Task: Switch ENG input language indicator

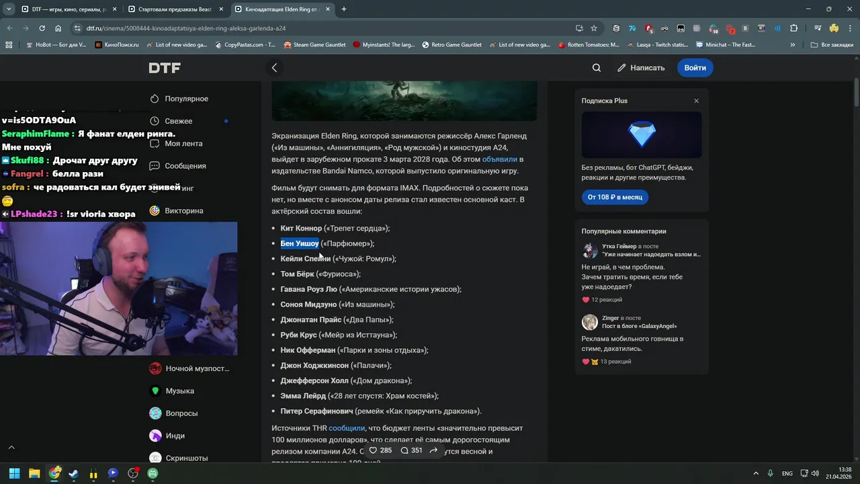Action: tap(787, 473)
